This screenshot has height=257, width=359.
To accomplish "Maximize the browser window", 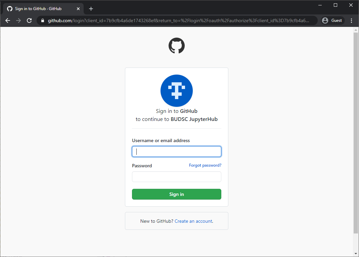I will (x=335, y=5).
